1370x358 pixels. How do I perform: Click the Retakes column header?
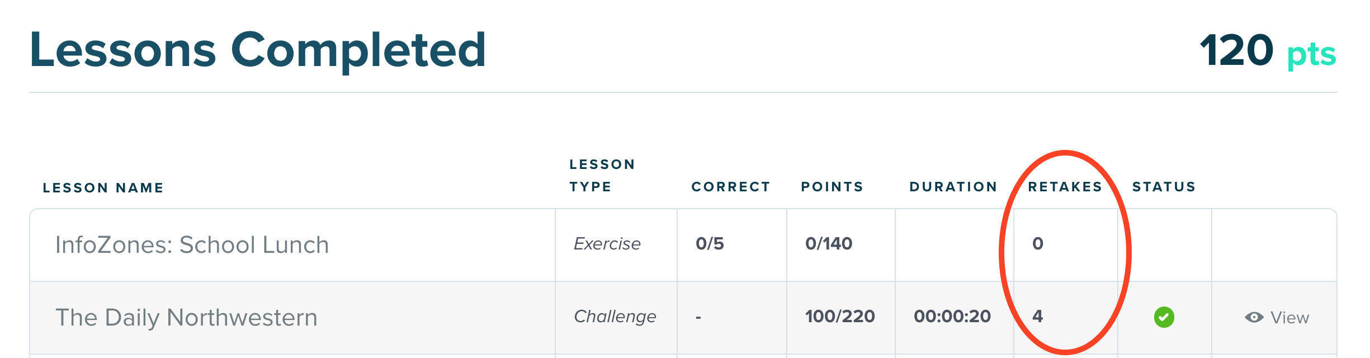(x=1065, y=186)
